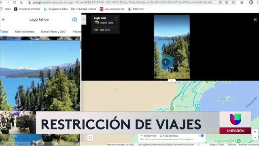Show the previous photo with left arrow
The height and width of the screenshot is (146, 259).
click(x=166, y=62)
